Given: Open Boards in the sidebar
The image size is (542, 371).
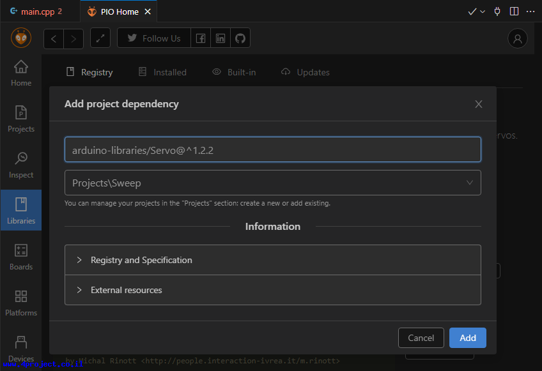Looking at the screenshot, I should coord(21,257).
